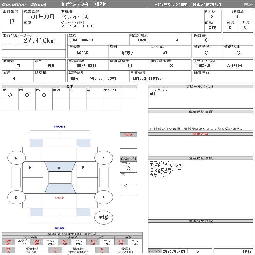Click the A mark on the car roof
The height and width of the screenshot is (255, 255).
(59, 167)
